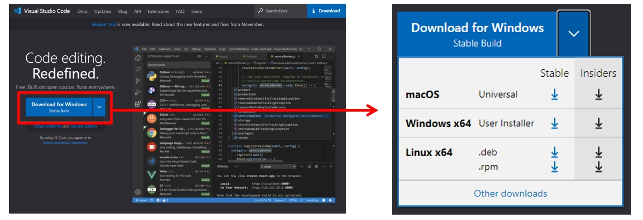This screenshot has width=643, height=220.
Task: Click 'UTF-8' encoding in the preview status bar
Action: [293, 200]
